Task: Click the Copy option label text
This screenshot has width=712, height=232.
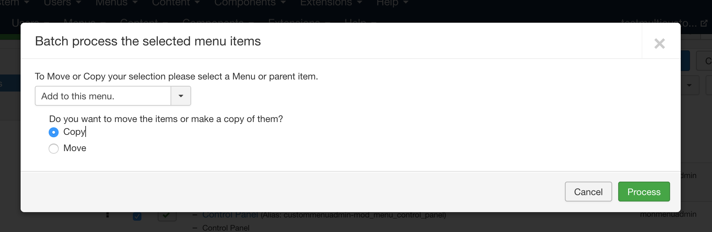Action: pos(74,132)
